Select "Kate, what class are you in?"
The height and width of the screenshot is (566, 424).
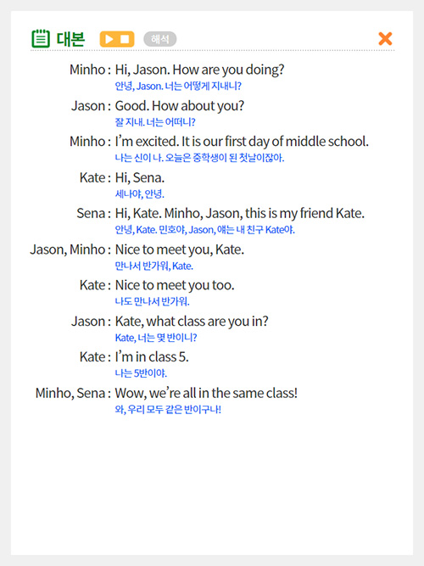tap(192, 322)
